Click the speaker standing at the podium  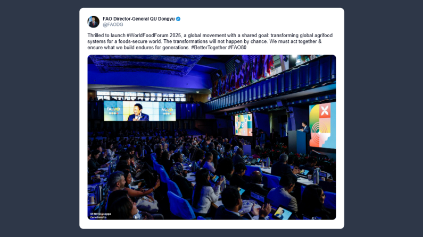305,127
